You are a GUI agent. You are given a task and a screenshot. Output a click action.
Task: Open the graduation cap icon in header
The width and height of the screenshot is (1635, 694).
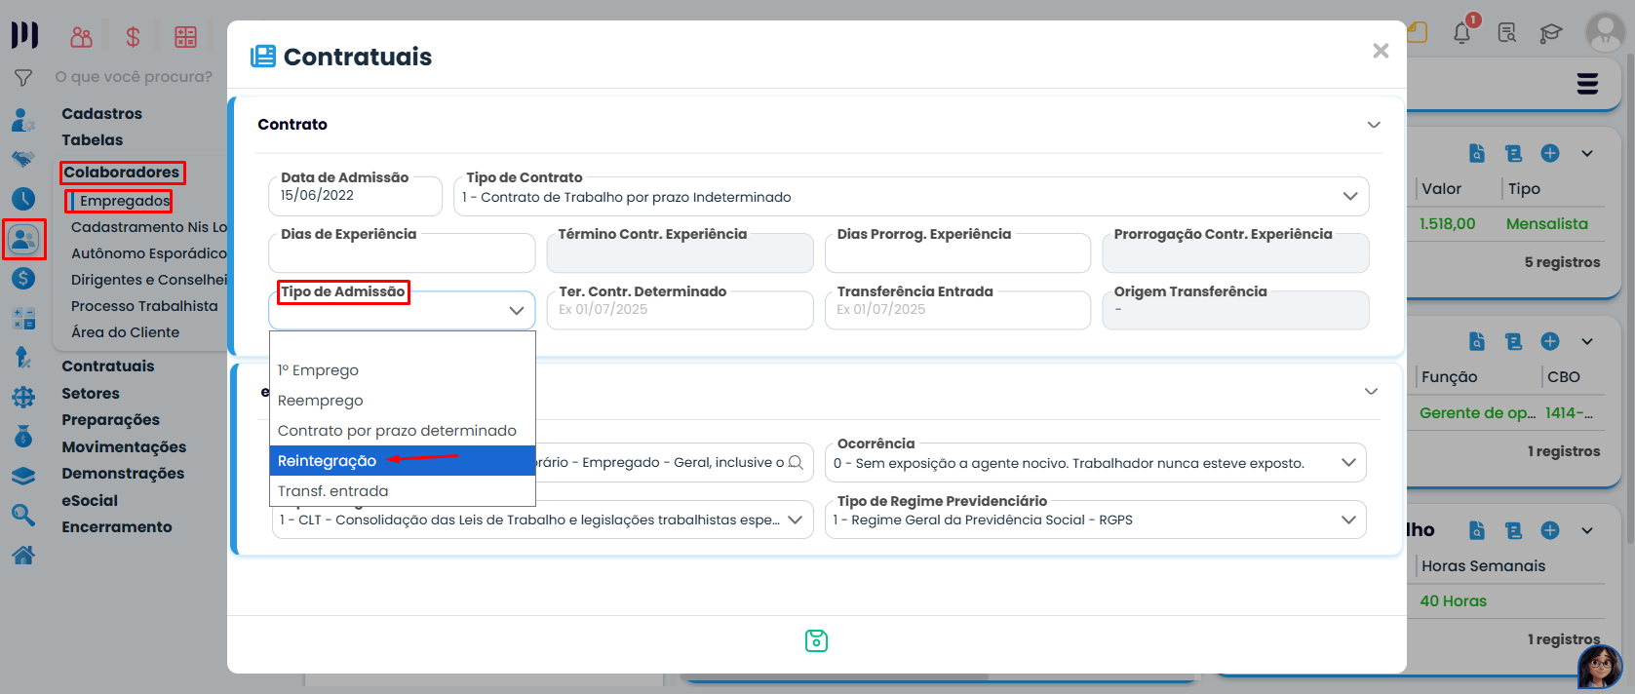tap(1550, 34)
